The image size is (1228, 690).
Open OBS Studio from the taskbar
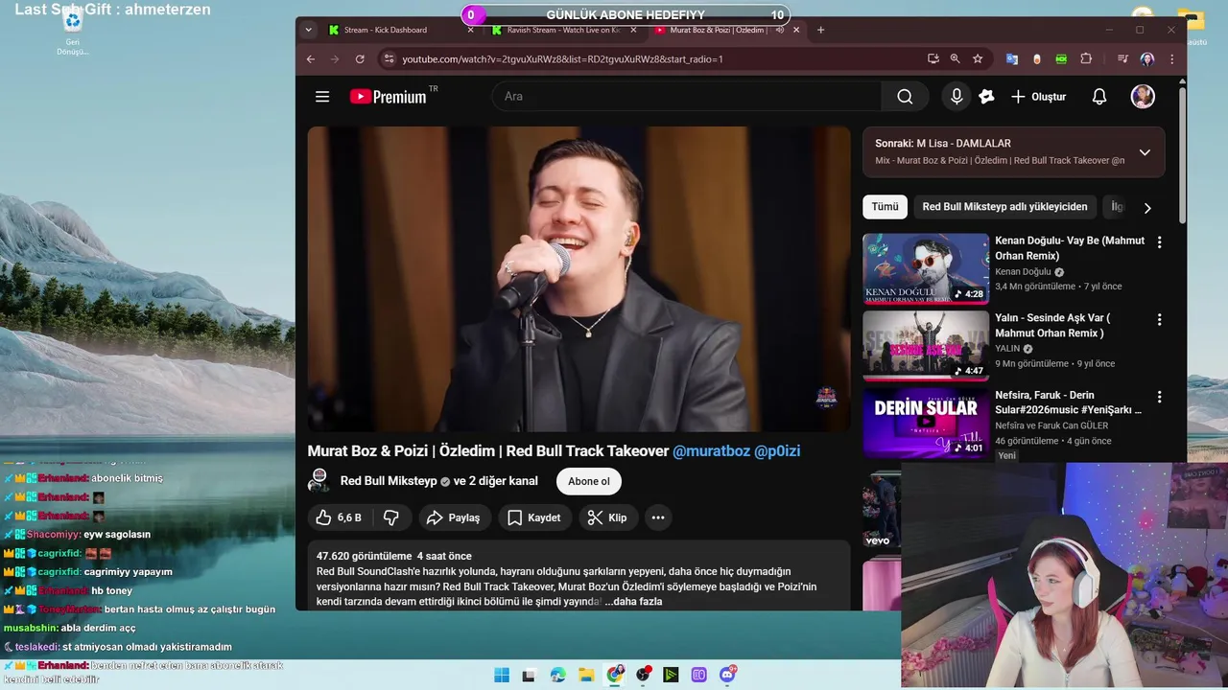(644, 675)
